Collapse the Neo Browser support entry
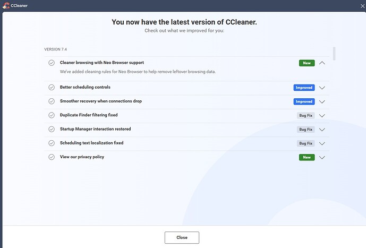Screen dimensions: 366x248 pos(322,63)
